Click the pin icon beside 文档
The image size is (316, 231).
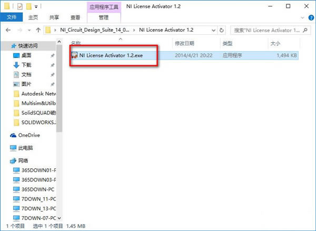point(52,75)
